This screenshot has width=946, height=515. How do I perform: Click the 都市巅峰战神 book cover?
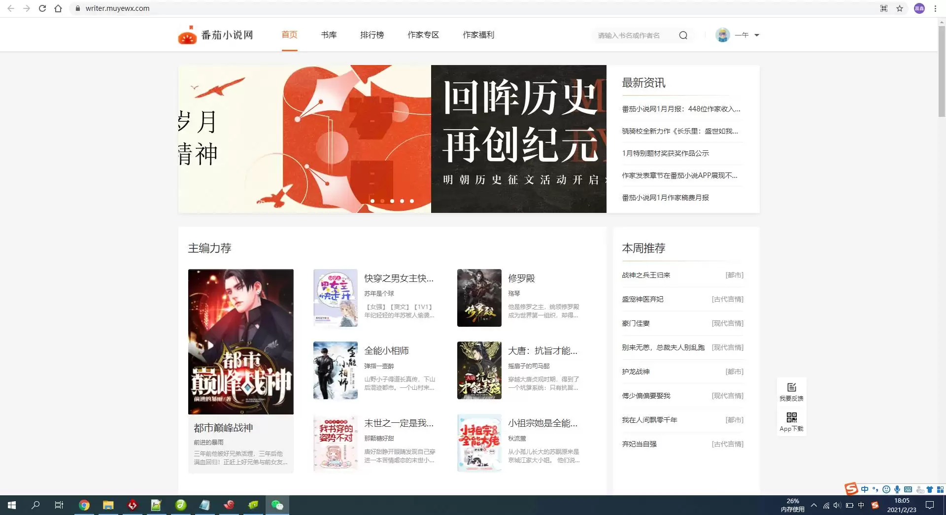pyautogui.click(x=240, y=342)
